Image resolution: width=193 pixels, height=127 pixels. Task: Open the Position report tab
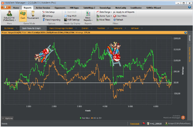tap(101, 28)
